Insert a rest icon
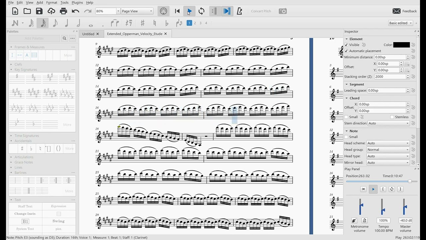Image resolution: width=426 pixels, height=240 pixels. click(129, 23)
